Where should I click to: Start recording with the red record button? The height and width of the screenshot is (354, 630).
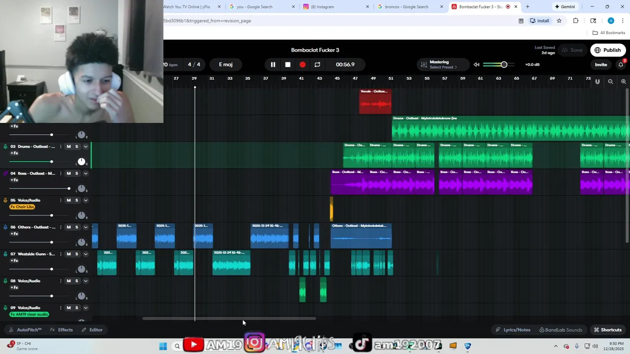pos(303,64)
